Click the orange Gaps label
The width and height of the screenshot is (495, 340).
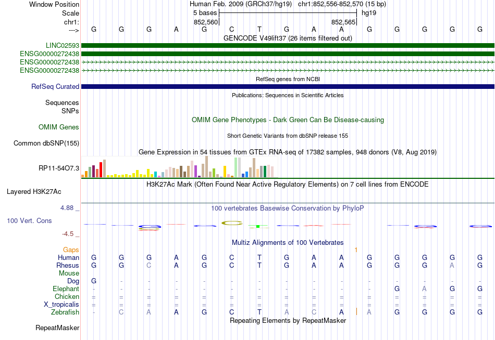(x=71, y=250)
